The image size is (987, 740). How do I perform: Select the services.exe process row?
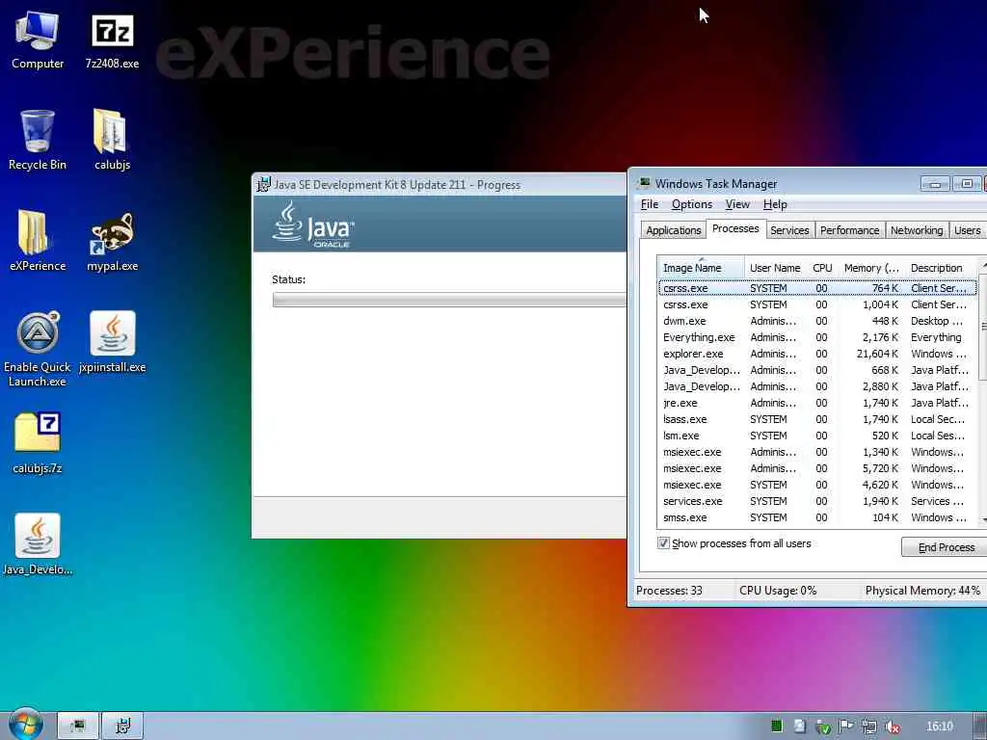[817, 501]
